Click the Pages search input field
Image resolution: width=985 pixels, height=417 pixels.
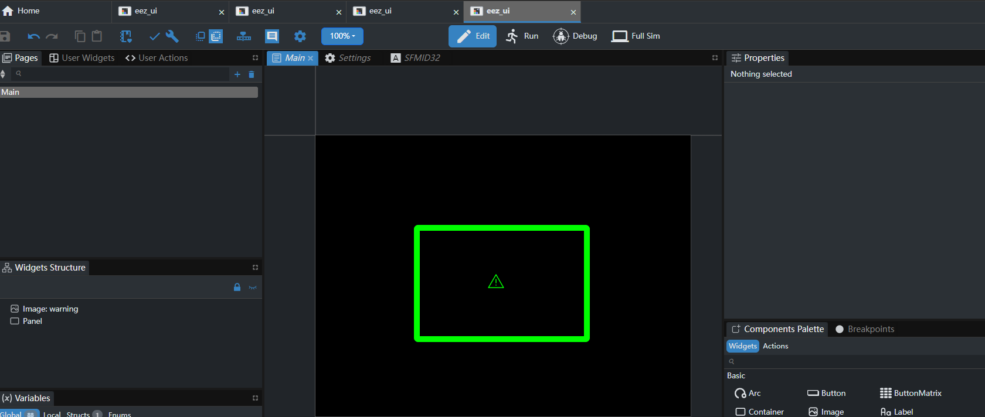(x=123, y=74)
